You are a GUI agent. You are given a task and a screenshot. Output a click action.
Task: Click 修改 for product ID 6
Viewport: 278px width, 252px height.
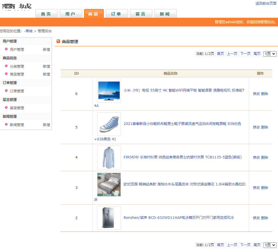[256, 94]
